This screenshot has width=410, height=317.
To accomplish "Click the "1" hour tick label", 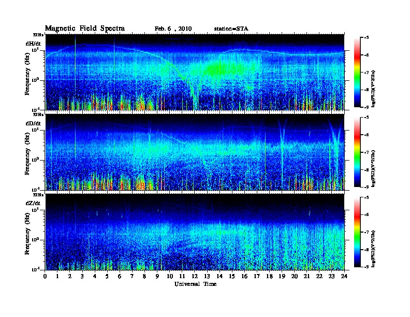I will [57, 276].
